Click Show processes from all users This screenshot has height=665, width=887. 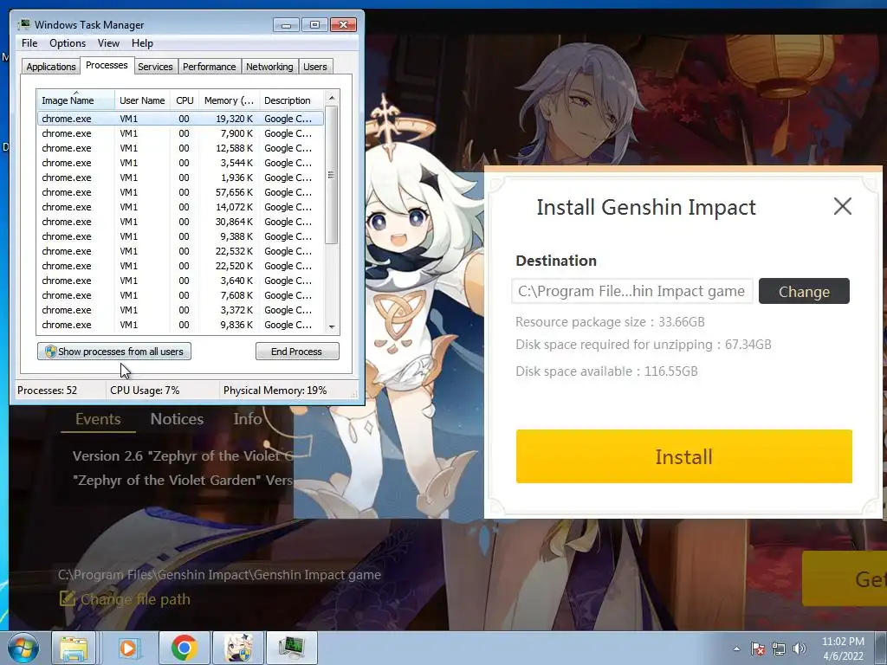tap(114, 352)
